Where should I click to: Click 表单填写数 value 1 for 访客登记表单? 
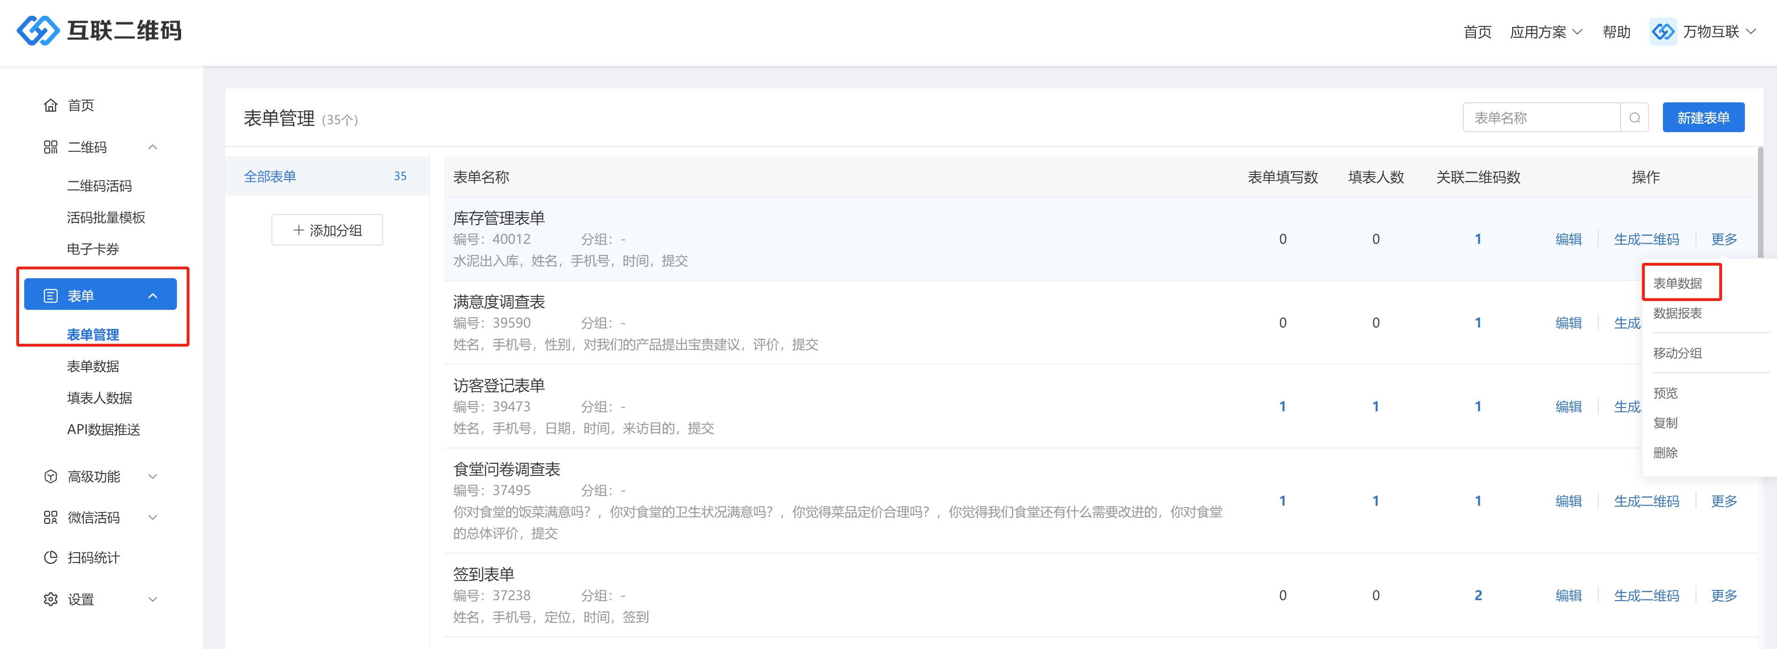pyautogui.click(x=1283, y=407)
